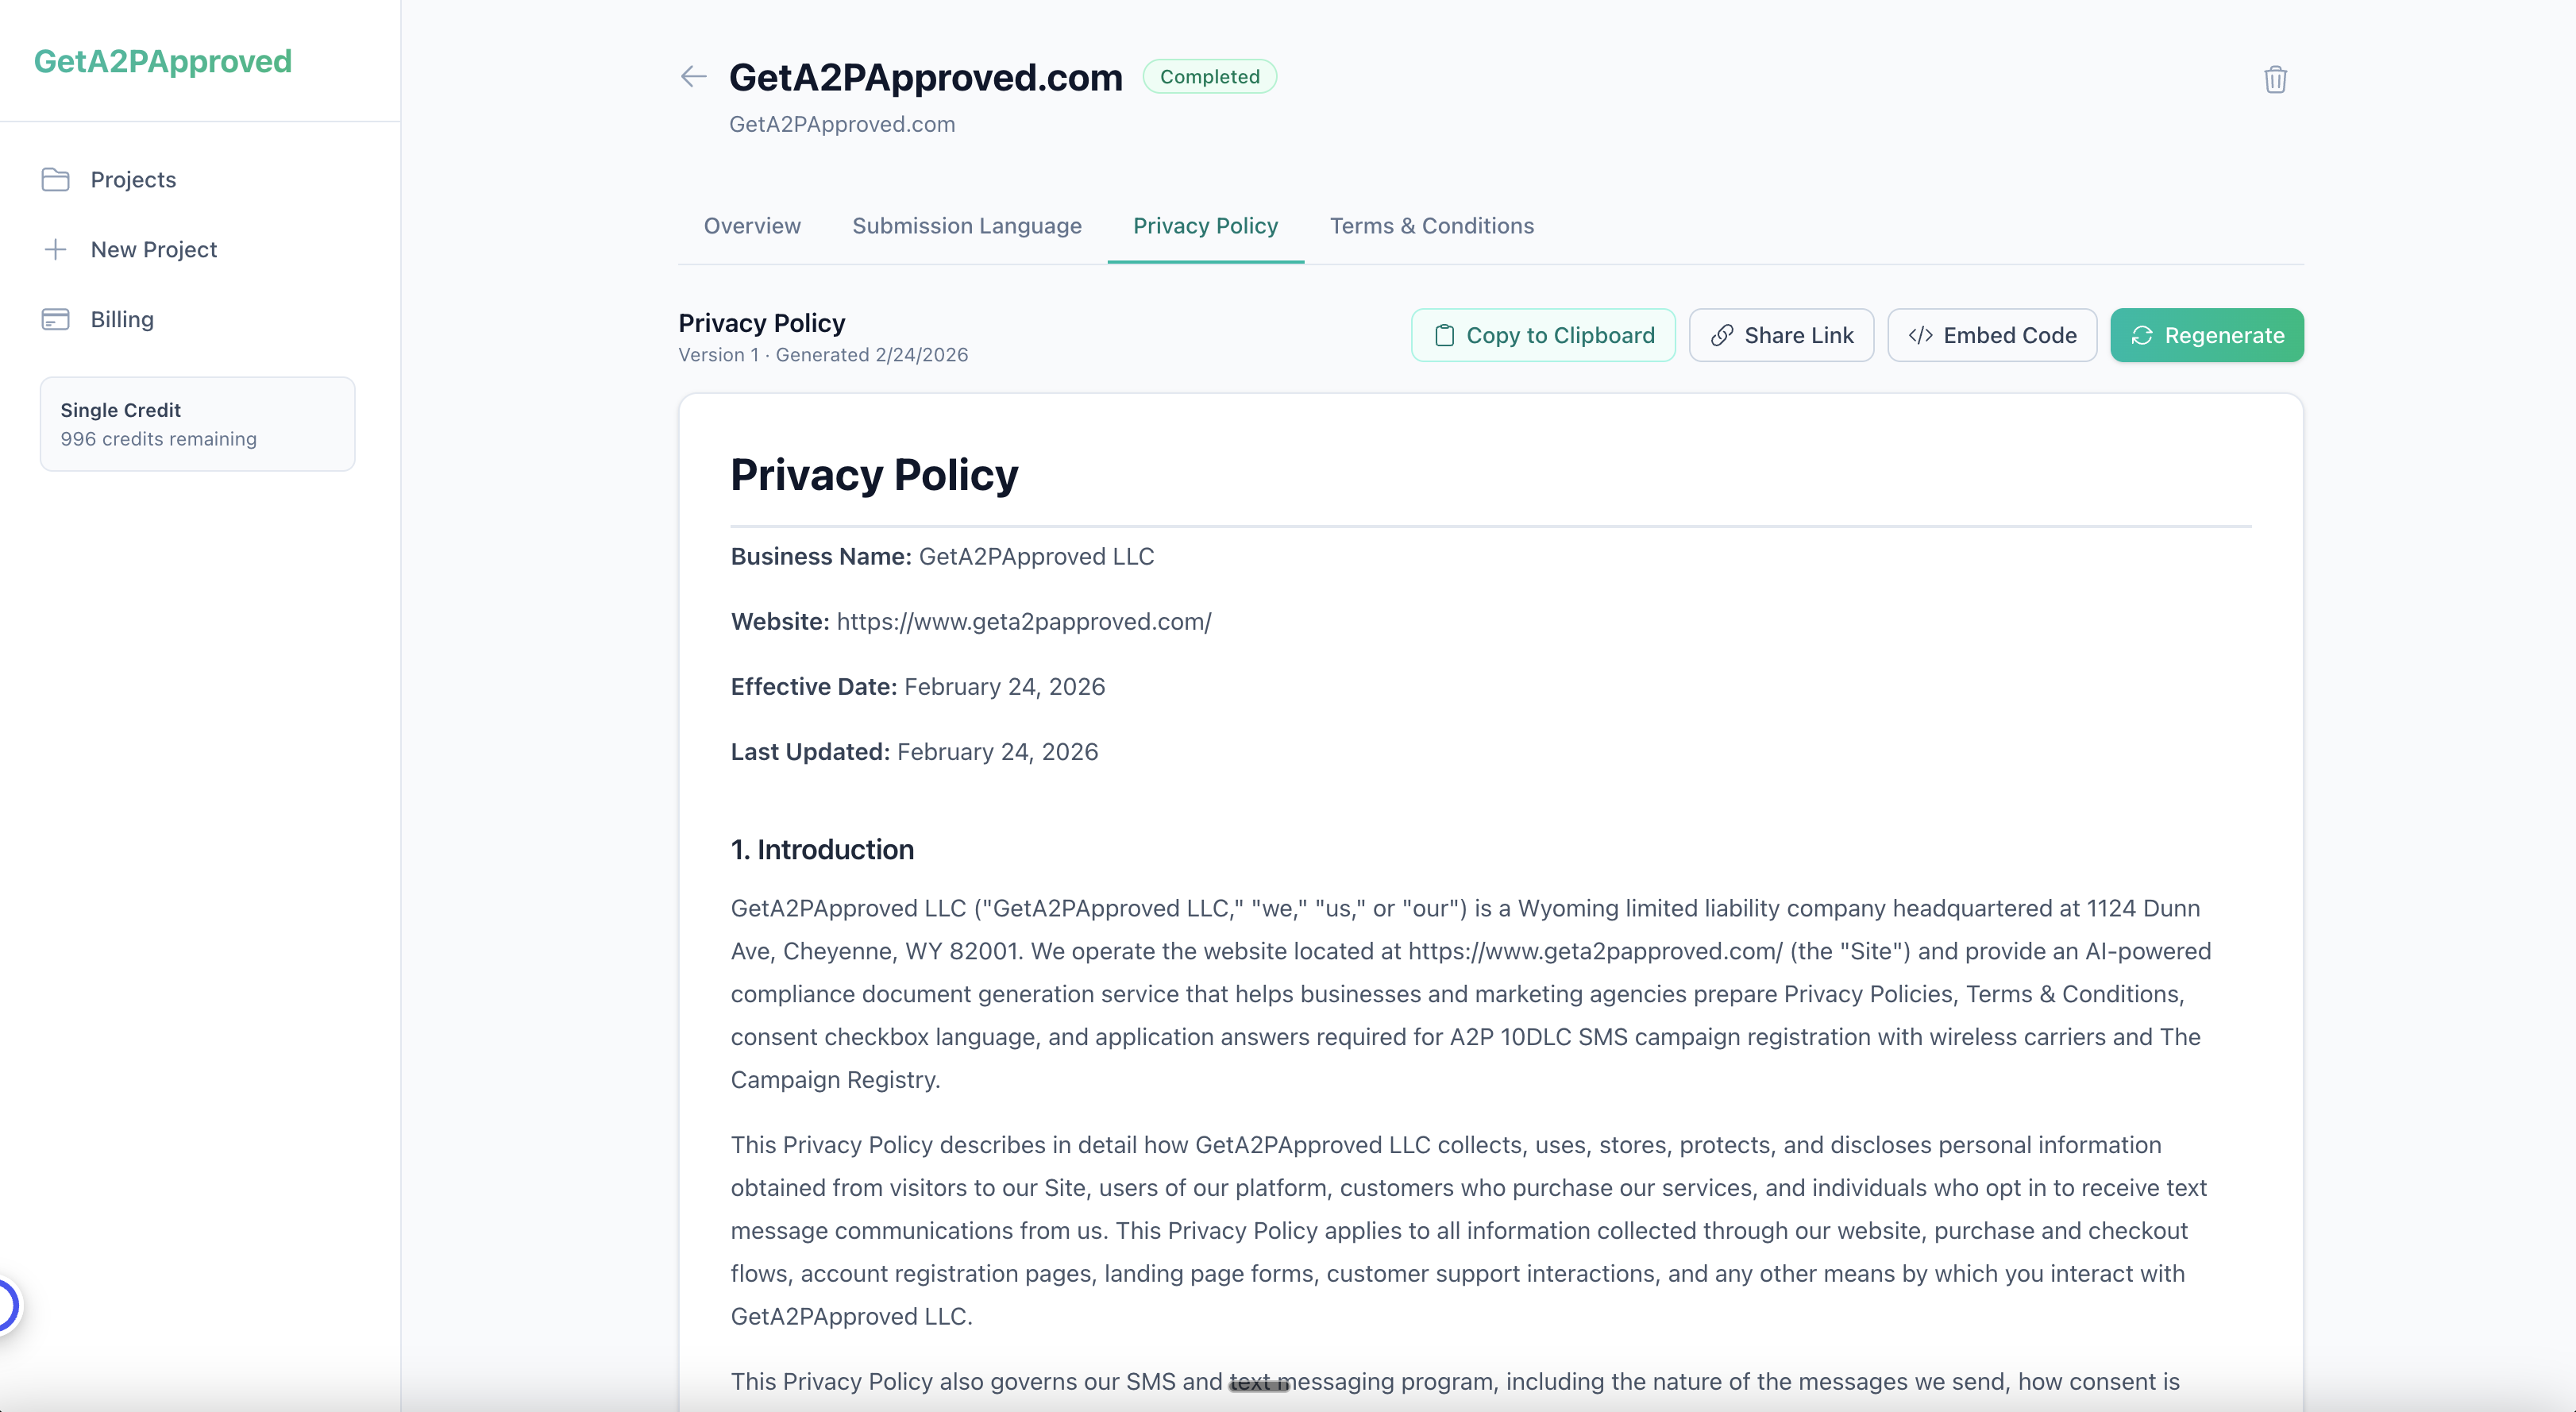This screenshot has height=1412, width=2576.
Task: Click the trash icon to delete project
Action: (x=2276, y=79)
